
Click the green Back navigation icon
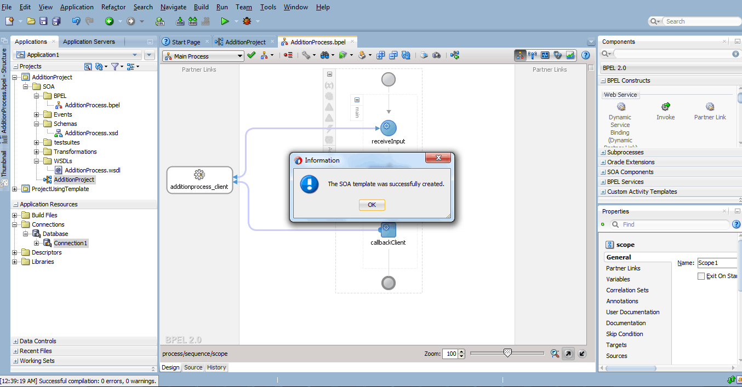(109, 21)
